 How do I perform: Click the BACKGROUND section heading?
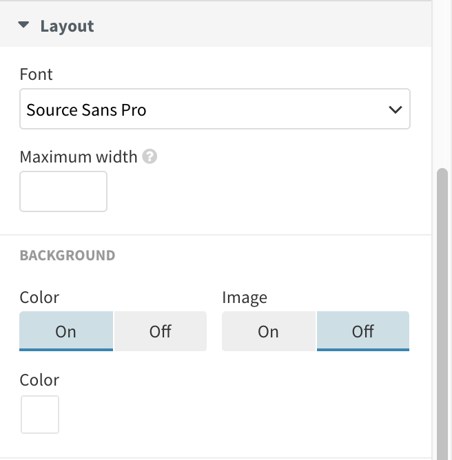(68, 255)
